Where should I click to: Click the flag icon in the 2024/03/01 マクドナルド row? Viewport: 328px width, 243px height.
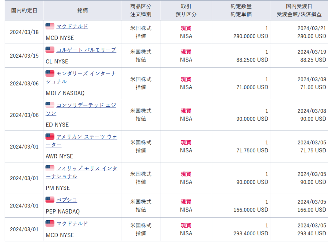click(x=50, y=223)
